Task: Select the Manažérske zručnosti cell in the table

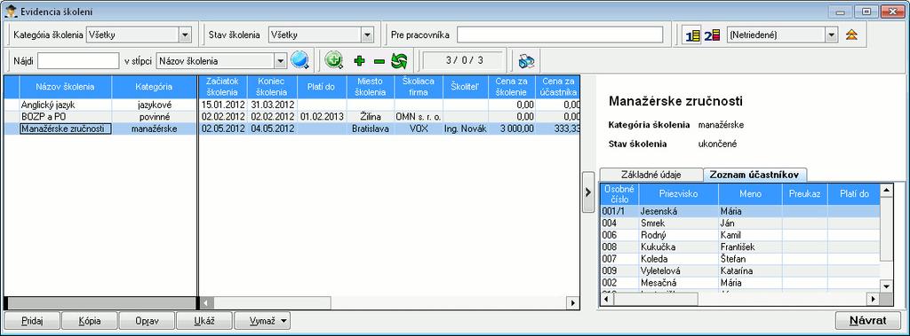Action: click(x=65, y=129)
